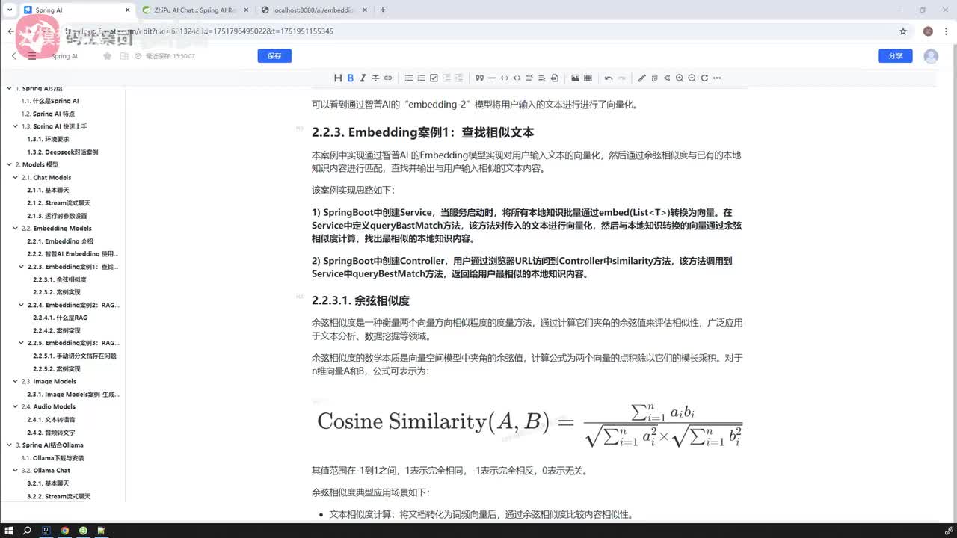Image resolution: width=957 pixels, height=538 pixels.
Task: Open user avatar menu
Action: tap(931, 56)
